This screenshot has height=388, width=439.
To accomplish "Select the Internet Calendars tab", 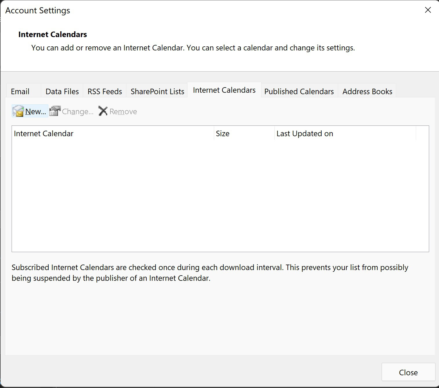I will tap(224, 90).
